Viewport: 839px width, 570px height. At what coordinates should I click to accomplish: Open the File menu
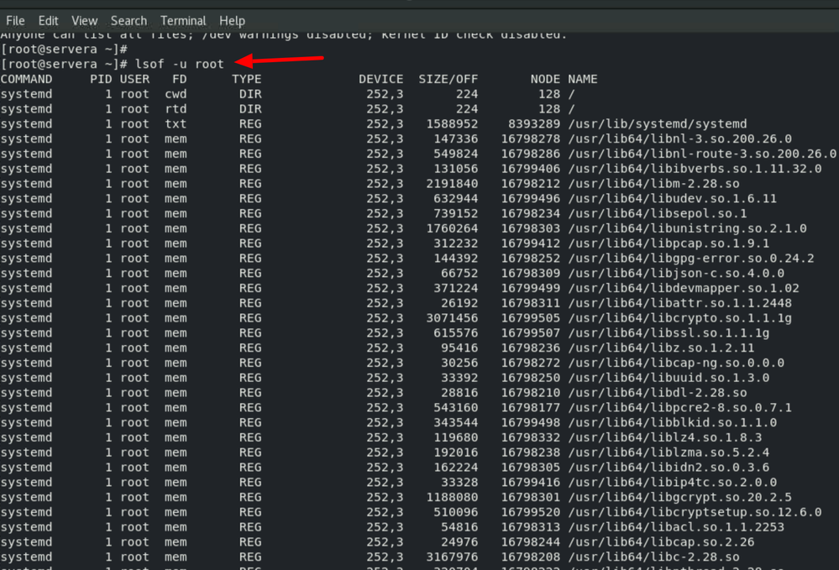point(15,20)
